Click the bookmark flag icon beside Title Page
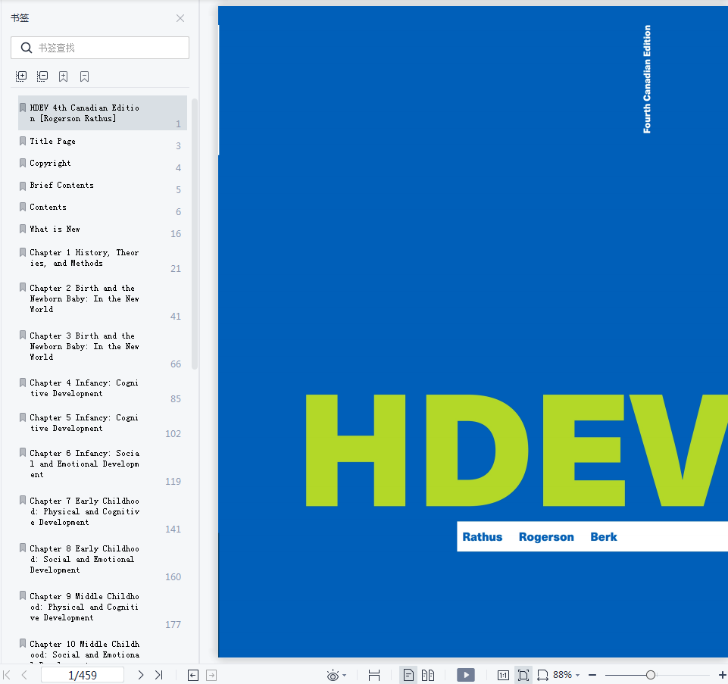Screen dimensions: 728x684 tap(22, 141)
